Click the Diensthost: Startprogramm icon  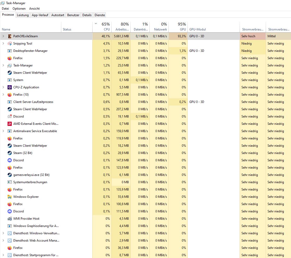(x=10, y=255)
